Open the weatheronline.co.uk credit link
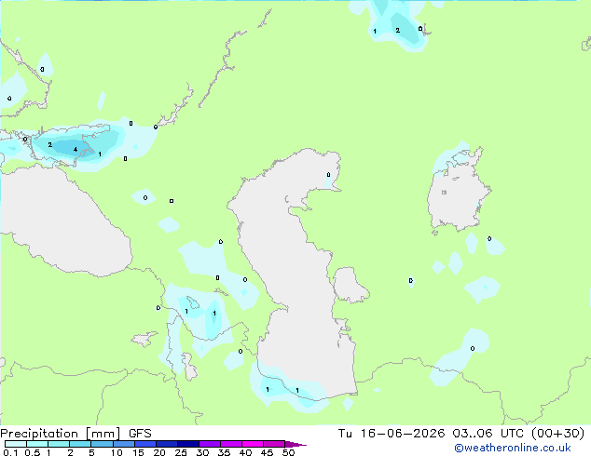Viewport: 591px width, 456px height. point(513,448)
